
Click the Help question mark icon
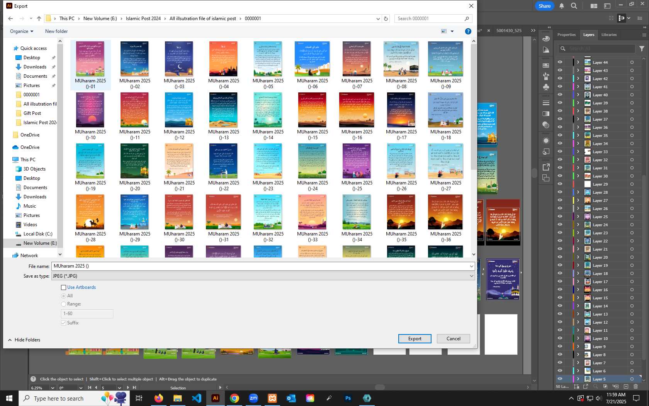pyautogui.click(x=468, y=31)
